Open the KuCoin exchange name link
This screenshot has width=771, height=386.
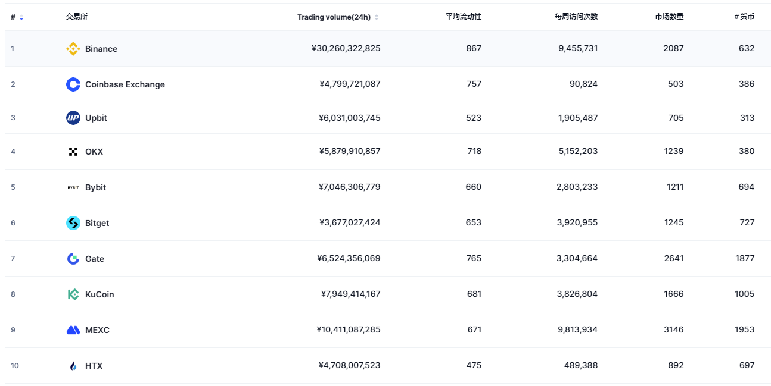pos(100,294)
